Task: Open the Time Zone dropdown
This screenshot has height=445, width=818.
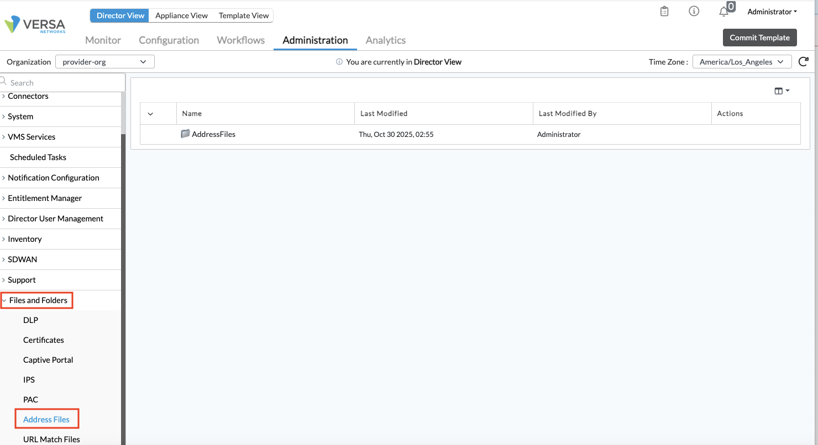Action: point(741,62)
